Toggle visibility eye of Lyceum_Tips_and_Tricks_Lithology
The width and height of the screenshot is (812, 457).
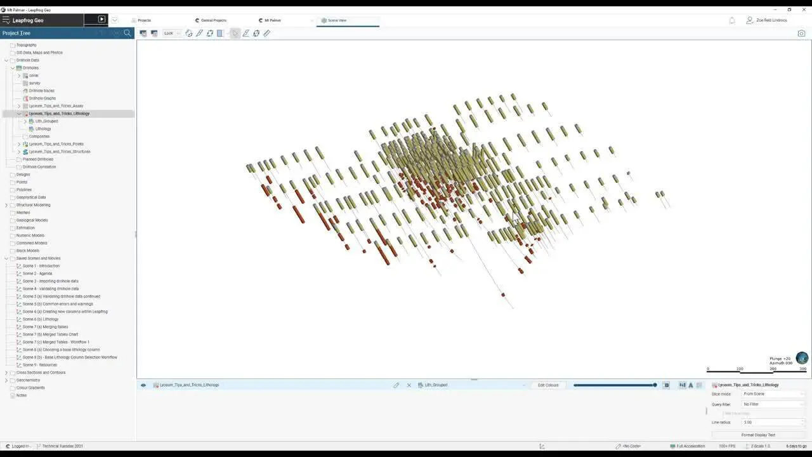(x=143, y=385)
